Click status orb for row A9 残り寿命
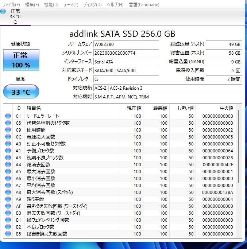This screenshot has height=249, width=247. [x=8, y=199]
